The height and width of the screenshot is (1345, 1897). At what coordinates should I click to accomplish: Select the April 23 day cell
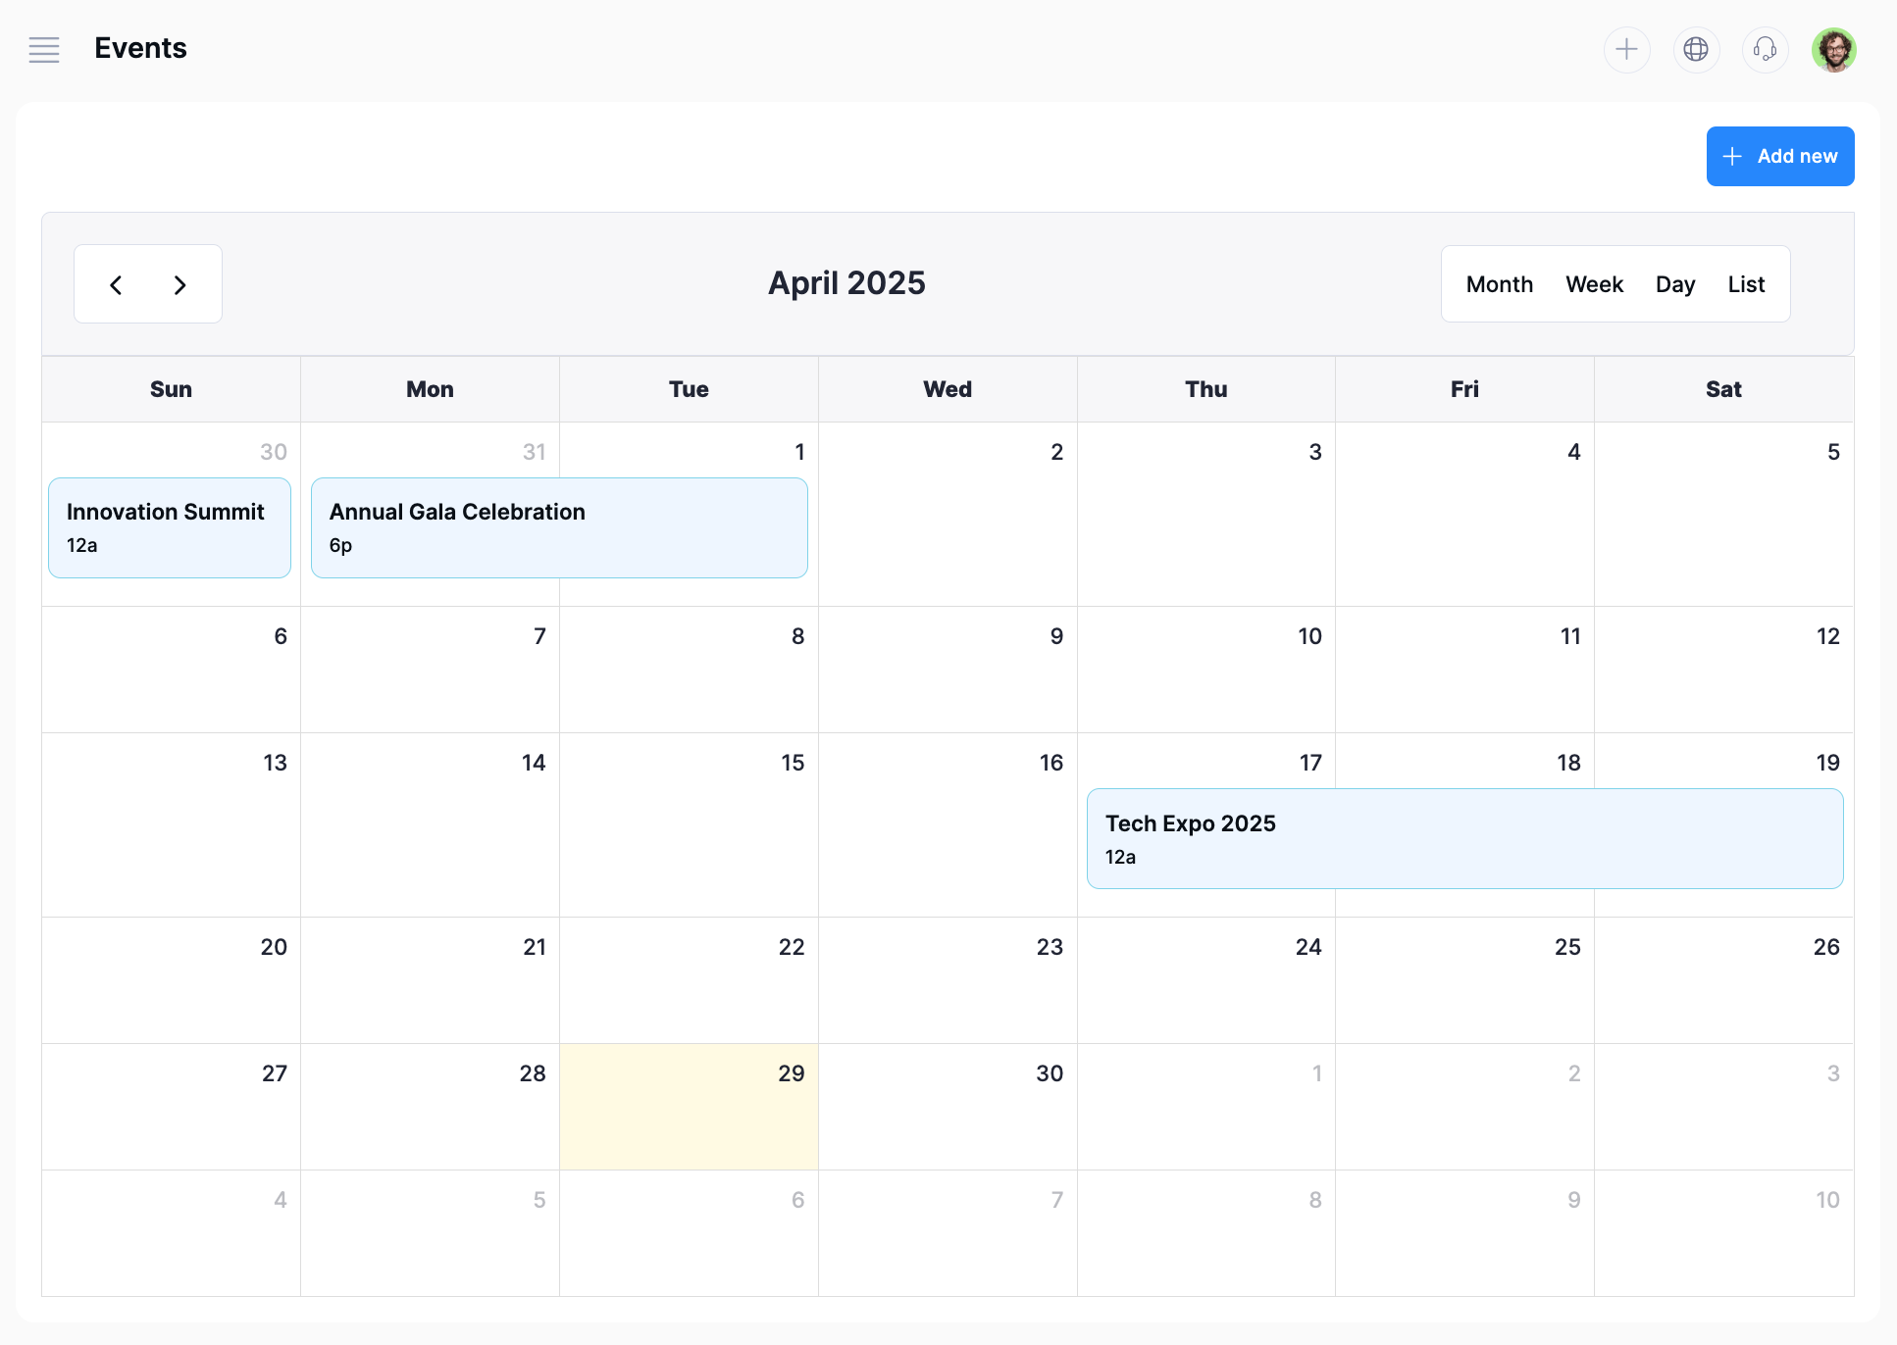[x=948, y=980]
